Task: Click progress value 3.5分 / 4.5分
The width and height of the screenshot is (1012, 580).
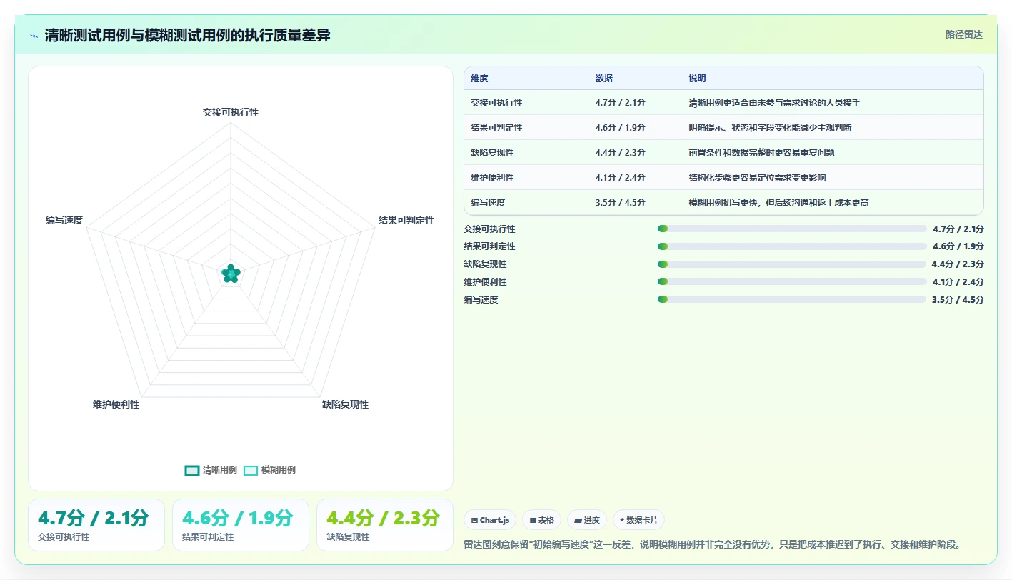Action: click(958, 300)
